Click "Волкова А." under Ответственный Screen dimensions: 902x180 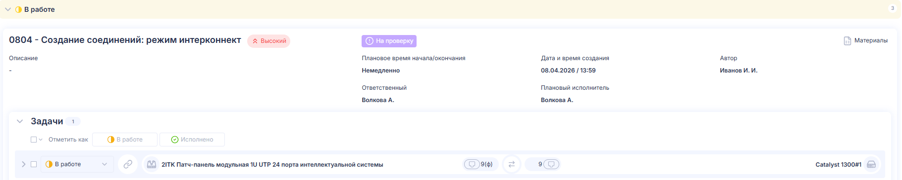coord(378,100)
